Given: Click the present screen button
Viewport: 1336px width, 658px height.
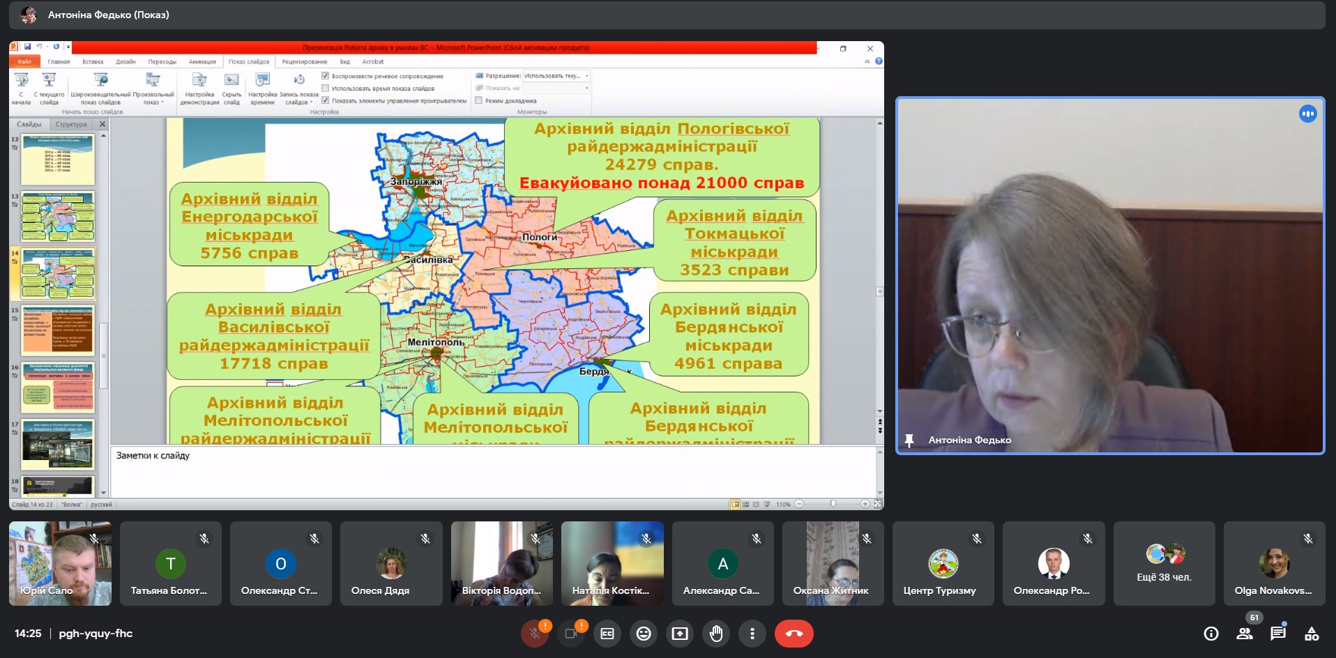Looking at the screenshot, I should (680, 634).
